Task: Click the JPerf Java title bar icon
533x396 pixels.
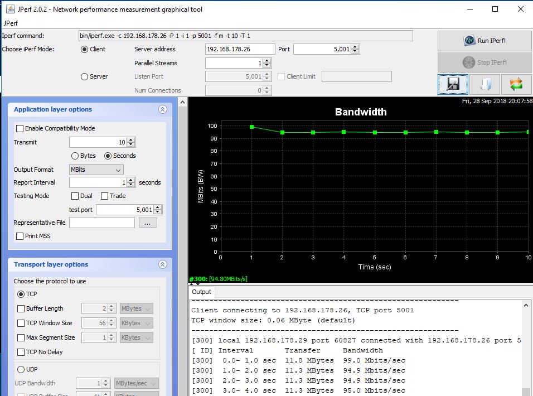Action: (x=11, y=9)
